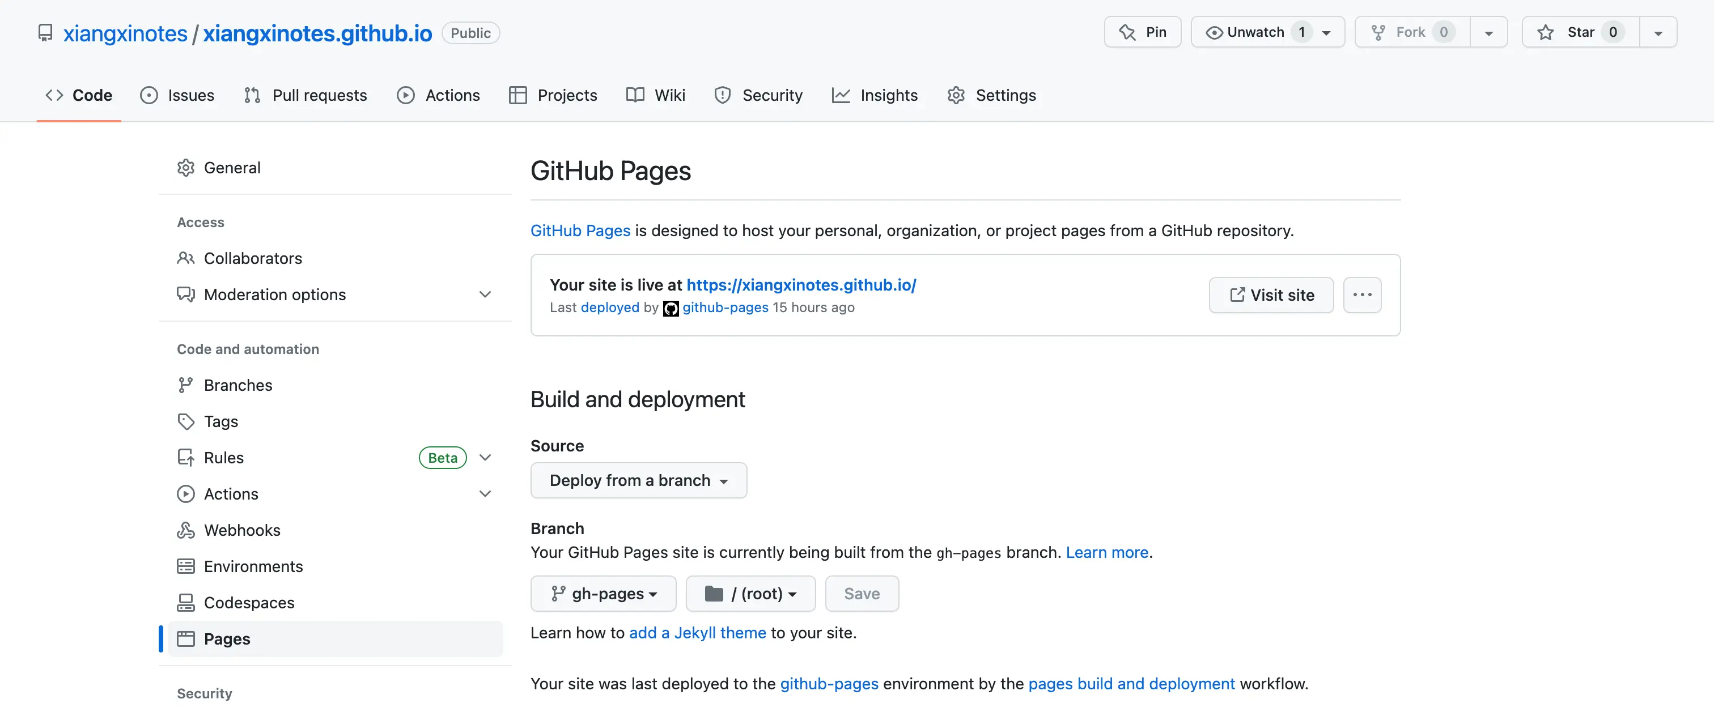Click the Visit site button
The image size is (1714, 708).
coord(1270,295)
